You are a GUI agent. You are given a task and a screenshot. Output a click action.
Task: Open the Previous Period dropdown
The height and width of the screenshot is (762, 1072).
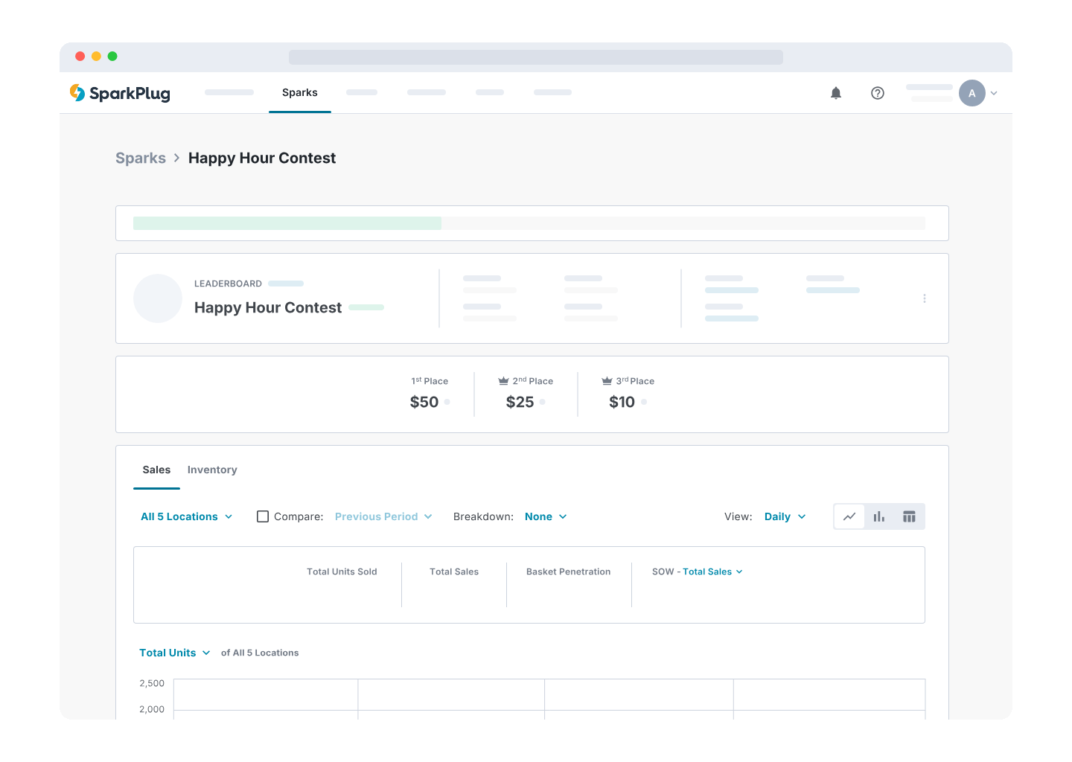click(x=383, y=516)
